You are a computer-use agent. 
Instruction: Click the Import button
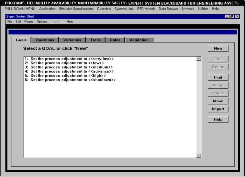(218, 109)
